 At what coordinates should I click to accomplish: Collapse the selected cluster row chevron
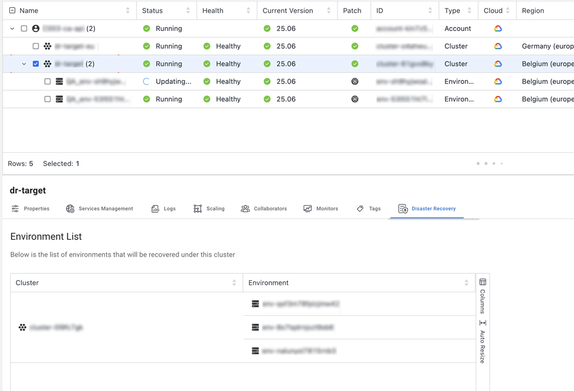24,64
